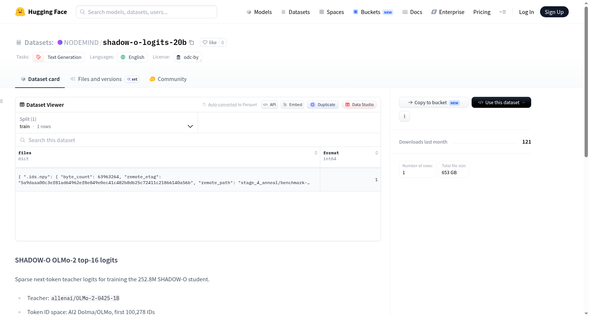Click the Embed button

[292, 105]
